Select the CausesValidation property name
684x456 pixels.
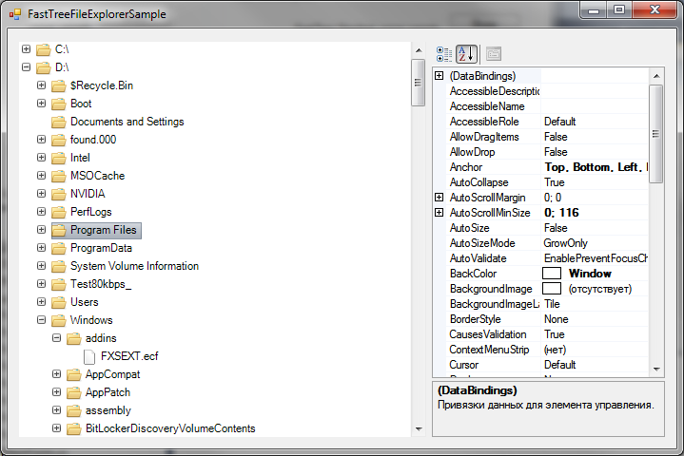click(488, 334)
